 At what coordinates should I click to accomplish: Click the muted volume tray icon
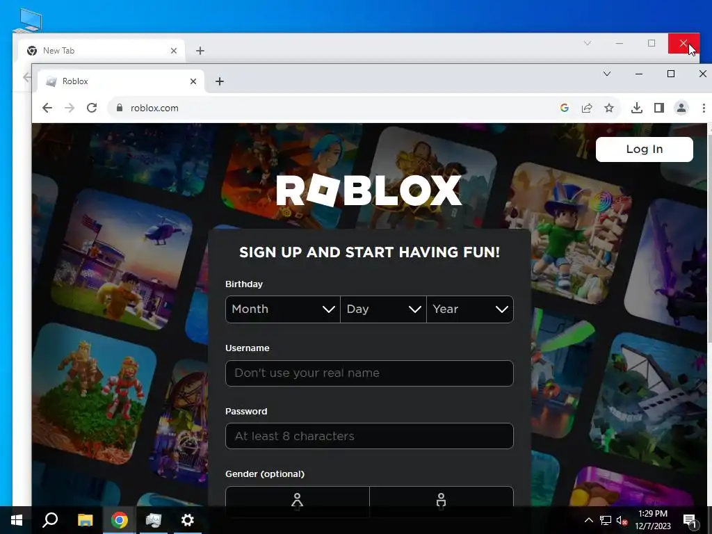pyautogui.click(x=622, y=520)
